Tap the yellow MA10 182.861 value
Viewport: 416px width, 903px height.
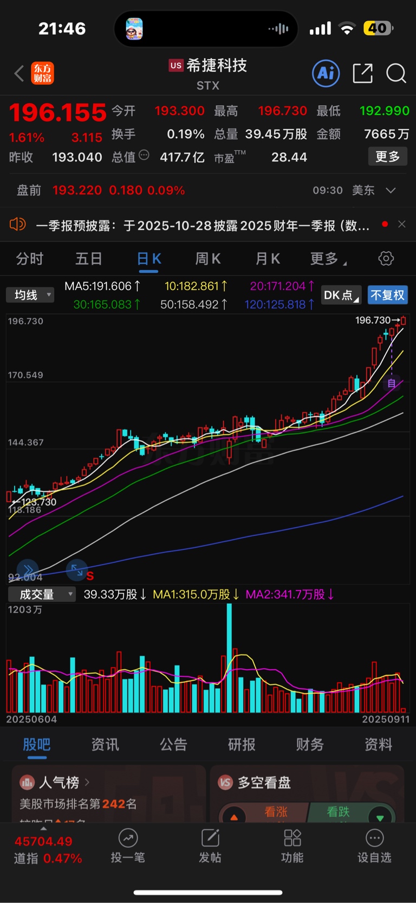(x=196, y=286)
